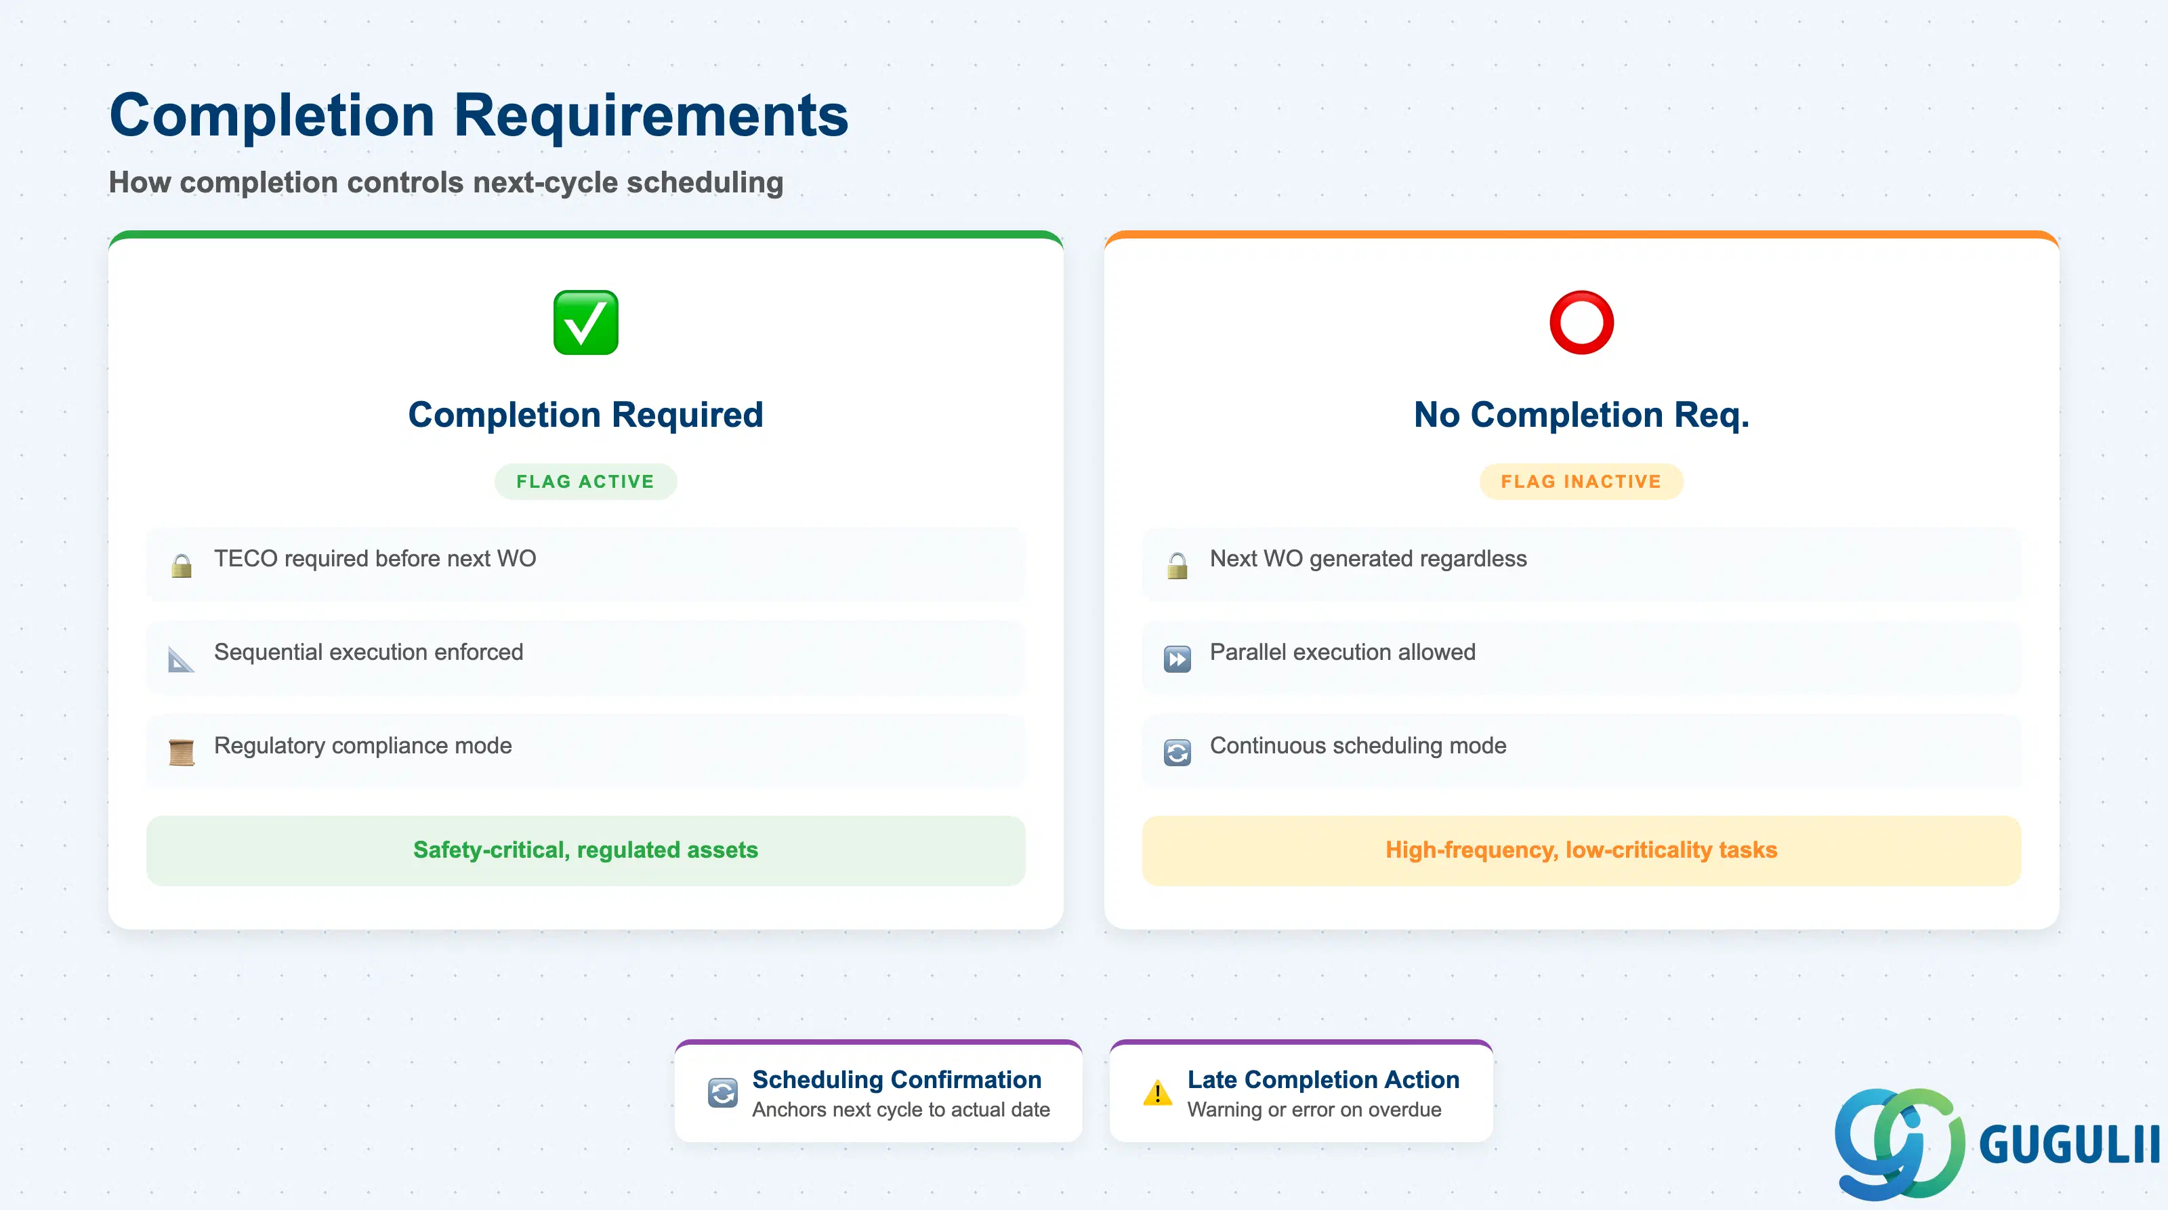Click the Safety-critical, regulated assets banner

(x=586, y=850)
